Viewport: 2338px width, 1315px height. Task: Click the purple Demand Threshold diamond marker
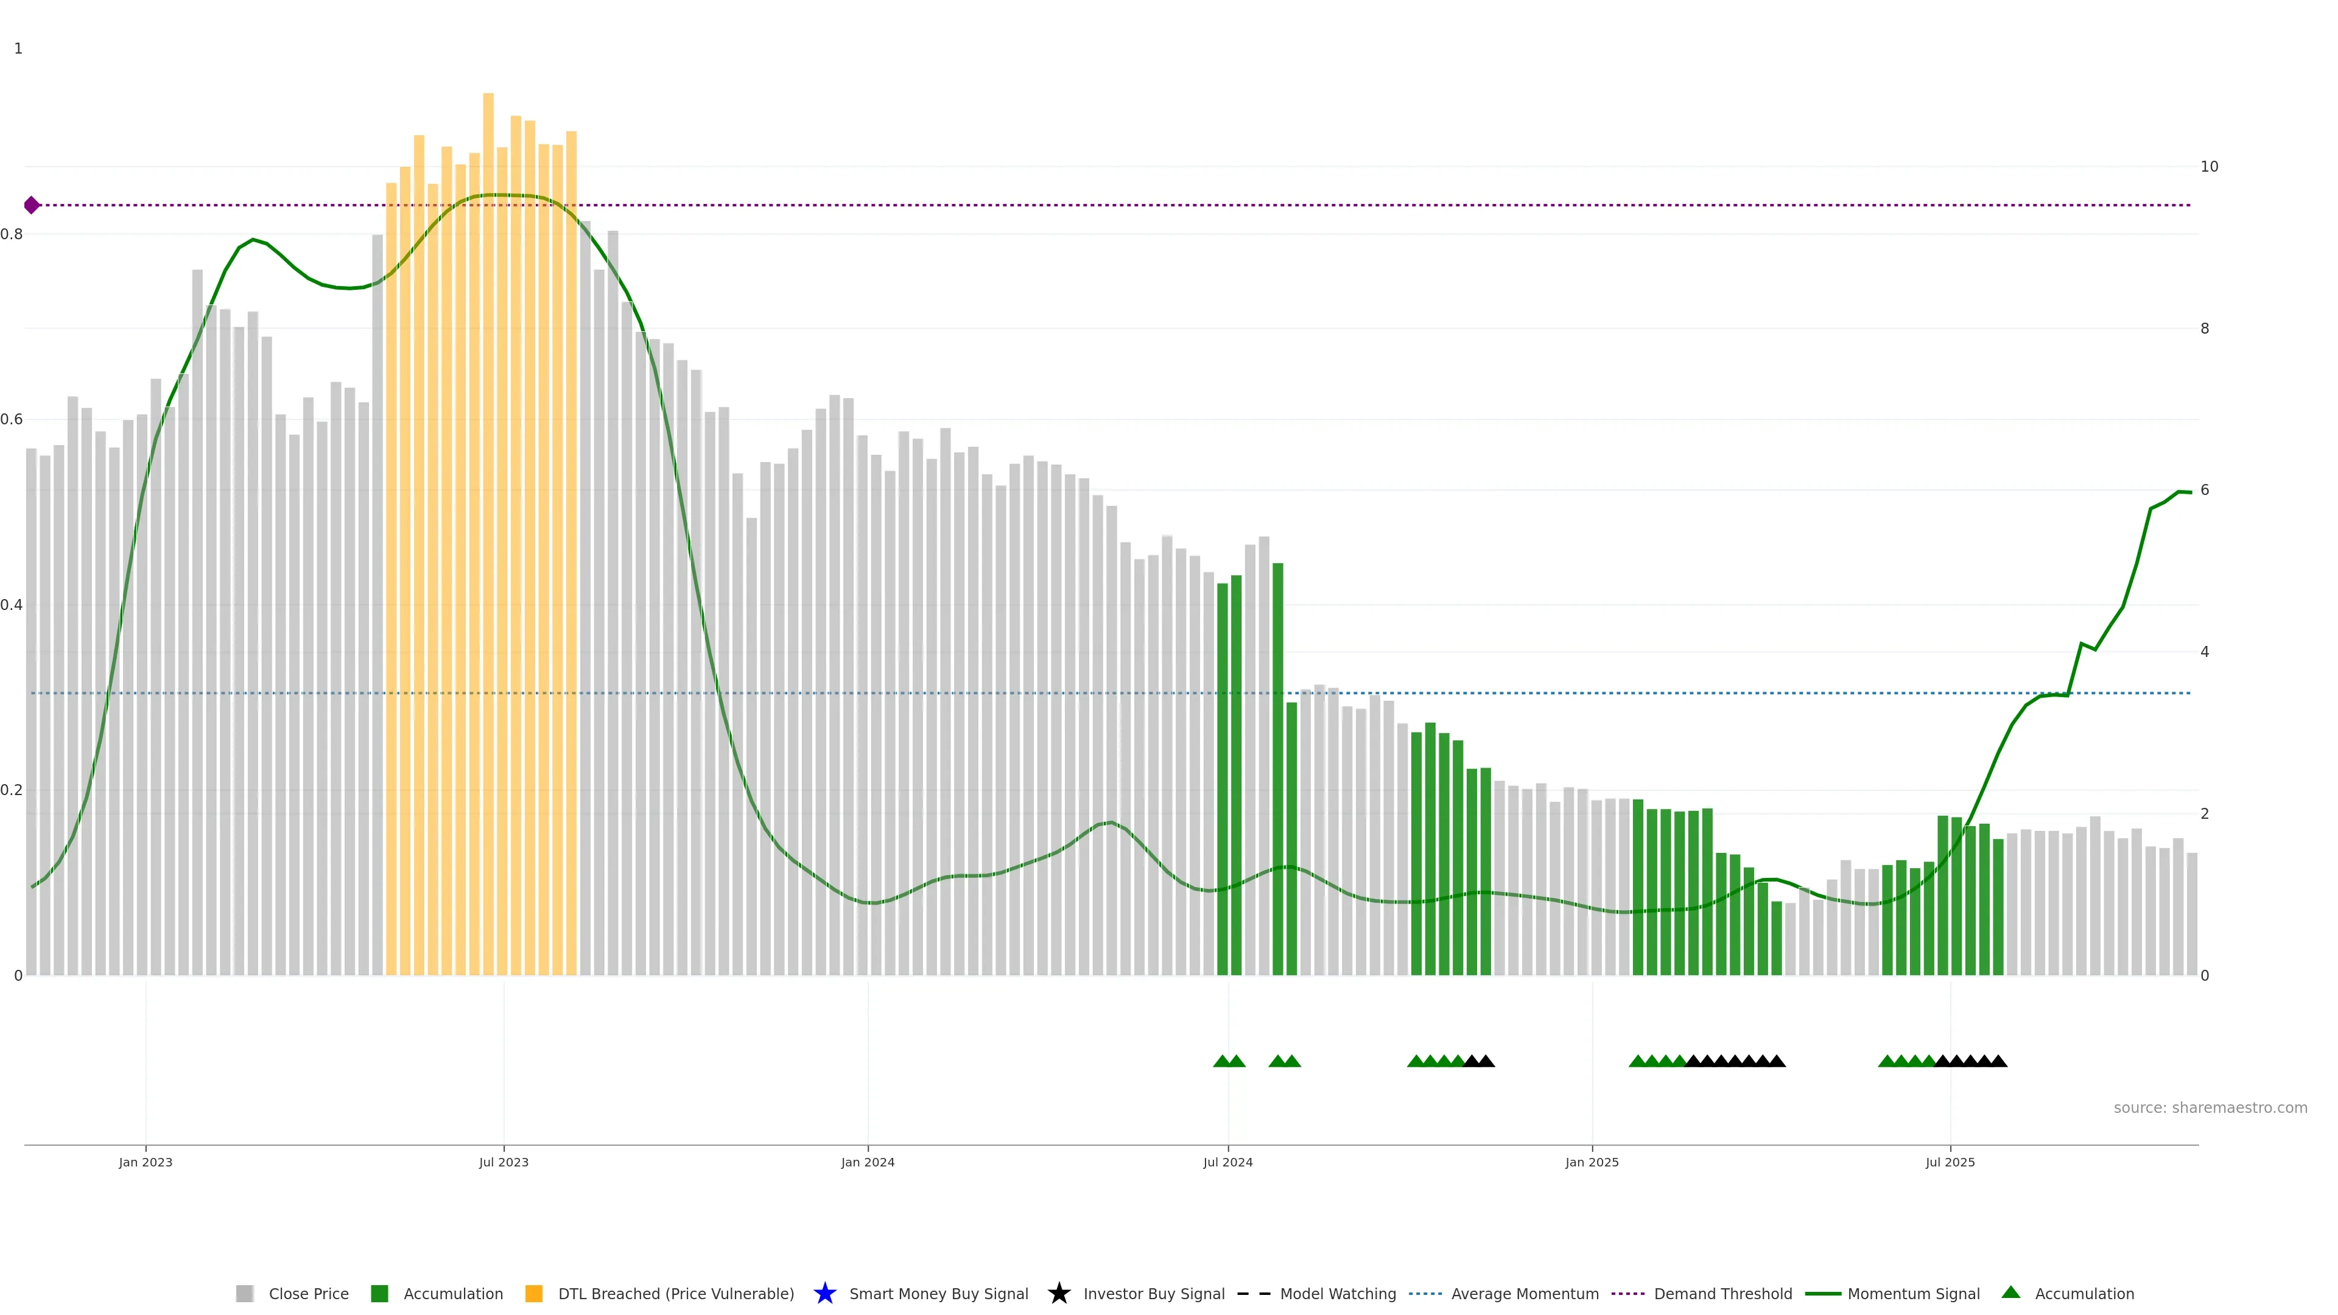click(x=32, y=205)
